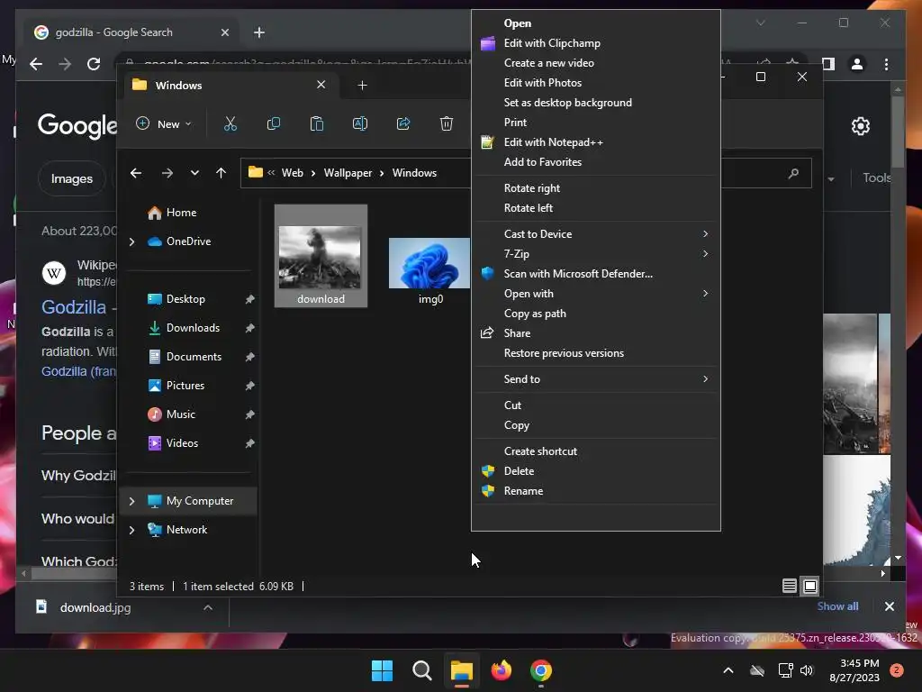Switch to details view icon in status bar
This screenshot has height=692, width=922.
pyautogui.click(x=789, y=586)
